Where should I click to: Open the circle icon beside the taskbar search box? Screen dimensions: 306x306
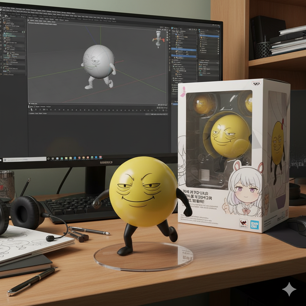(48, 159)
